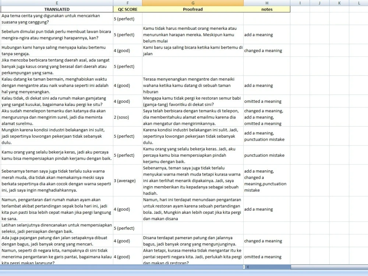Click the horizontal scrollbar left arrow
Image resolution: width=368 pixels, height=276 pixels.
[248, 267]
